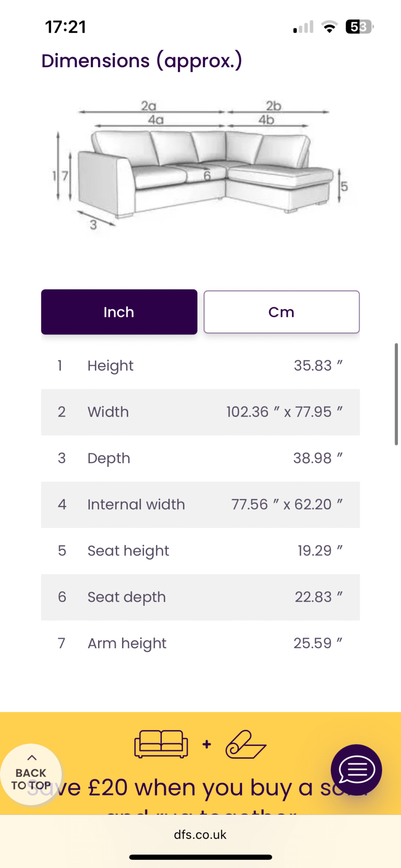
Task: Tap the battery indicator icon
Action: pyautogui.click(x=360, y=27)
